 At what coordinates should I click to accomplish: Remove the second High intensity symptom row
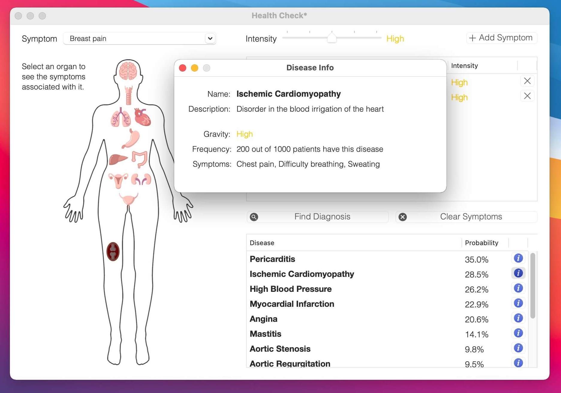[527, 96]
